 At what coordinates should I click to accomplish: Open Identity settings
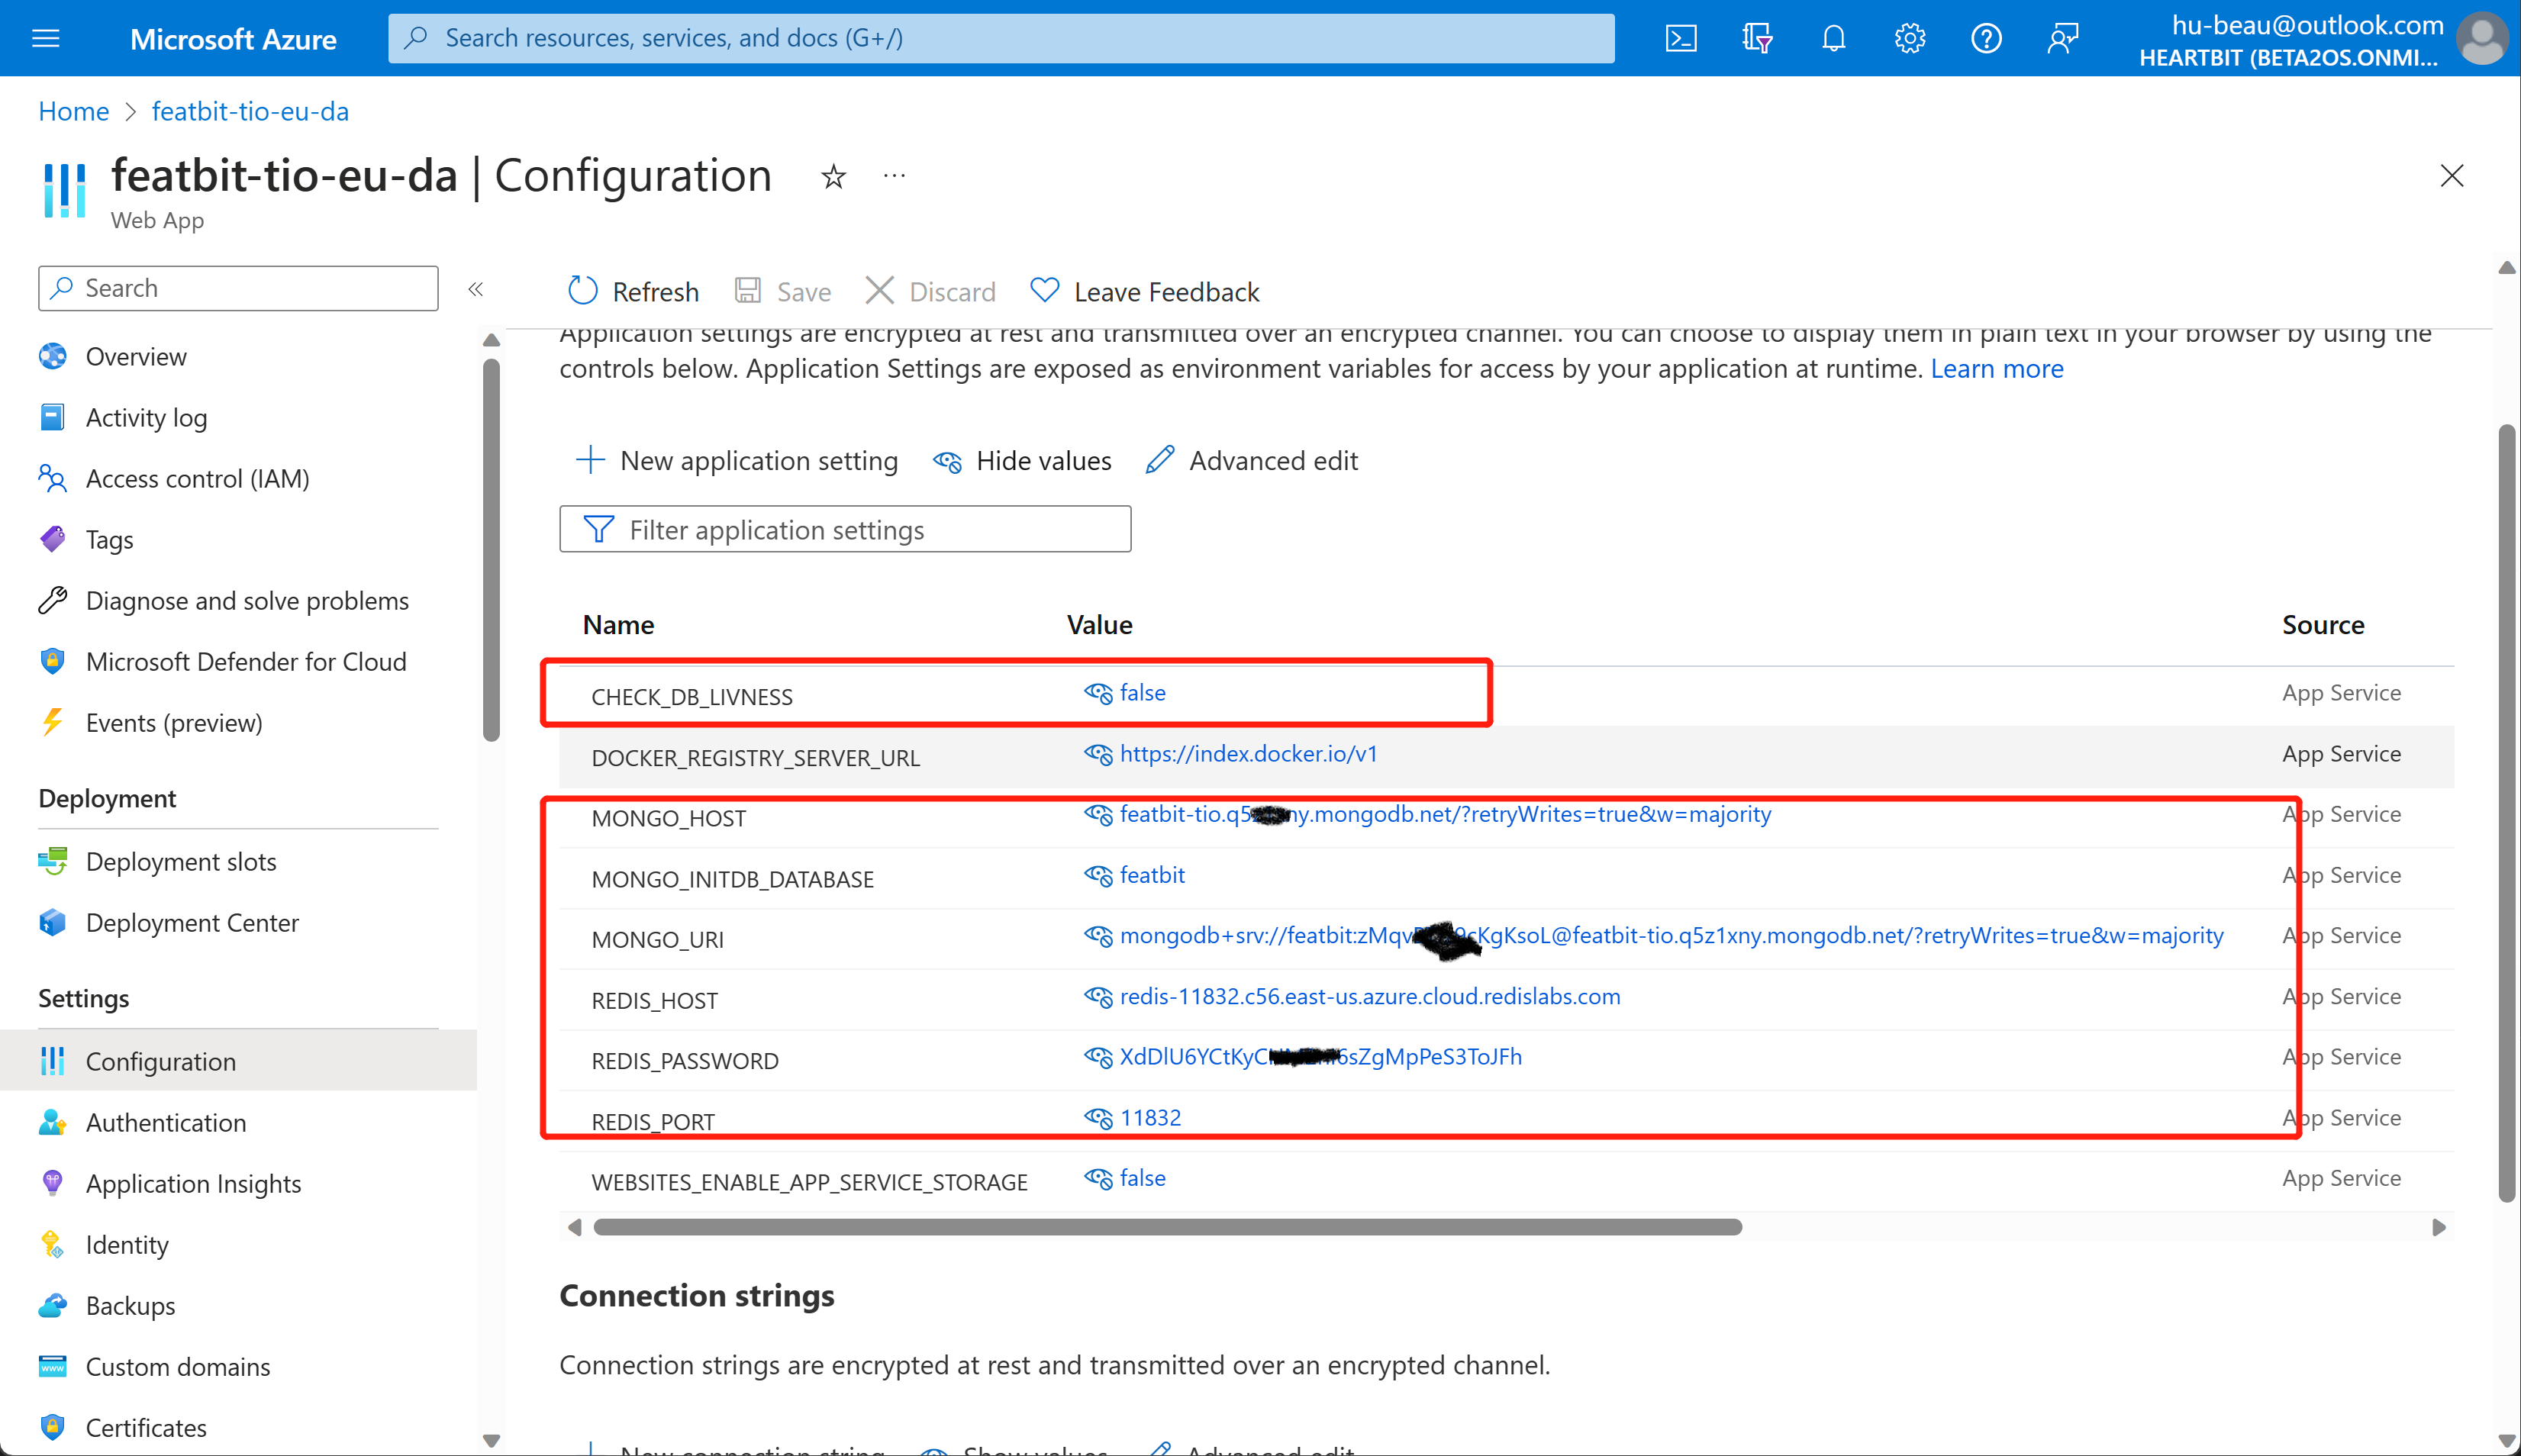(x=127, y=1245)
